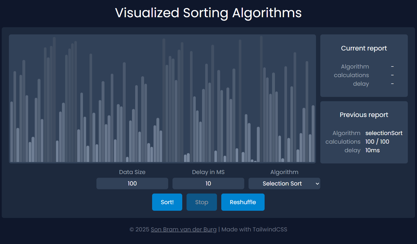Viewport: 417px width, 244px height.
Task: Click inside the sorting bars visualization
Action: (x=162, y=99)
